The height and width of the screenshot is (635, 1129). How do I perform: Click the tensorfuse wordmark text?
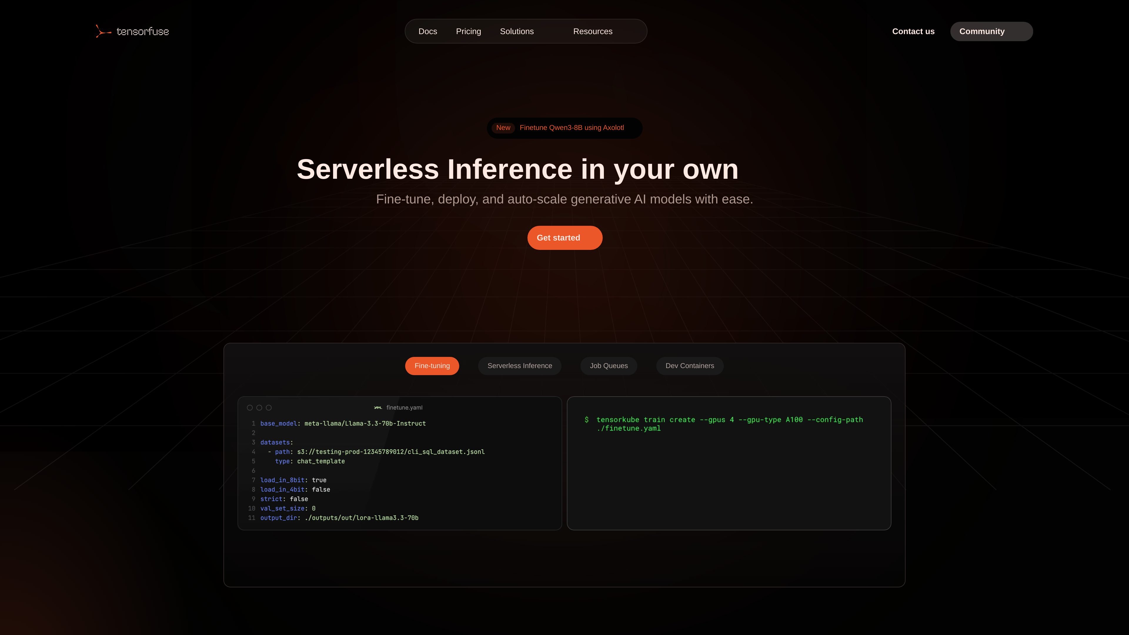point(143,31)
